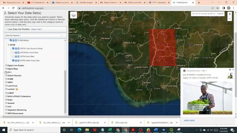Check SRTM Void Filled checkbox
The width and height of the screenshot is (237, 133).
pyautogui.click(x=13, y=57)
